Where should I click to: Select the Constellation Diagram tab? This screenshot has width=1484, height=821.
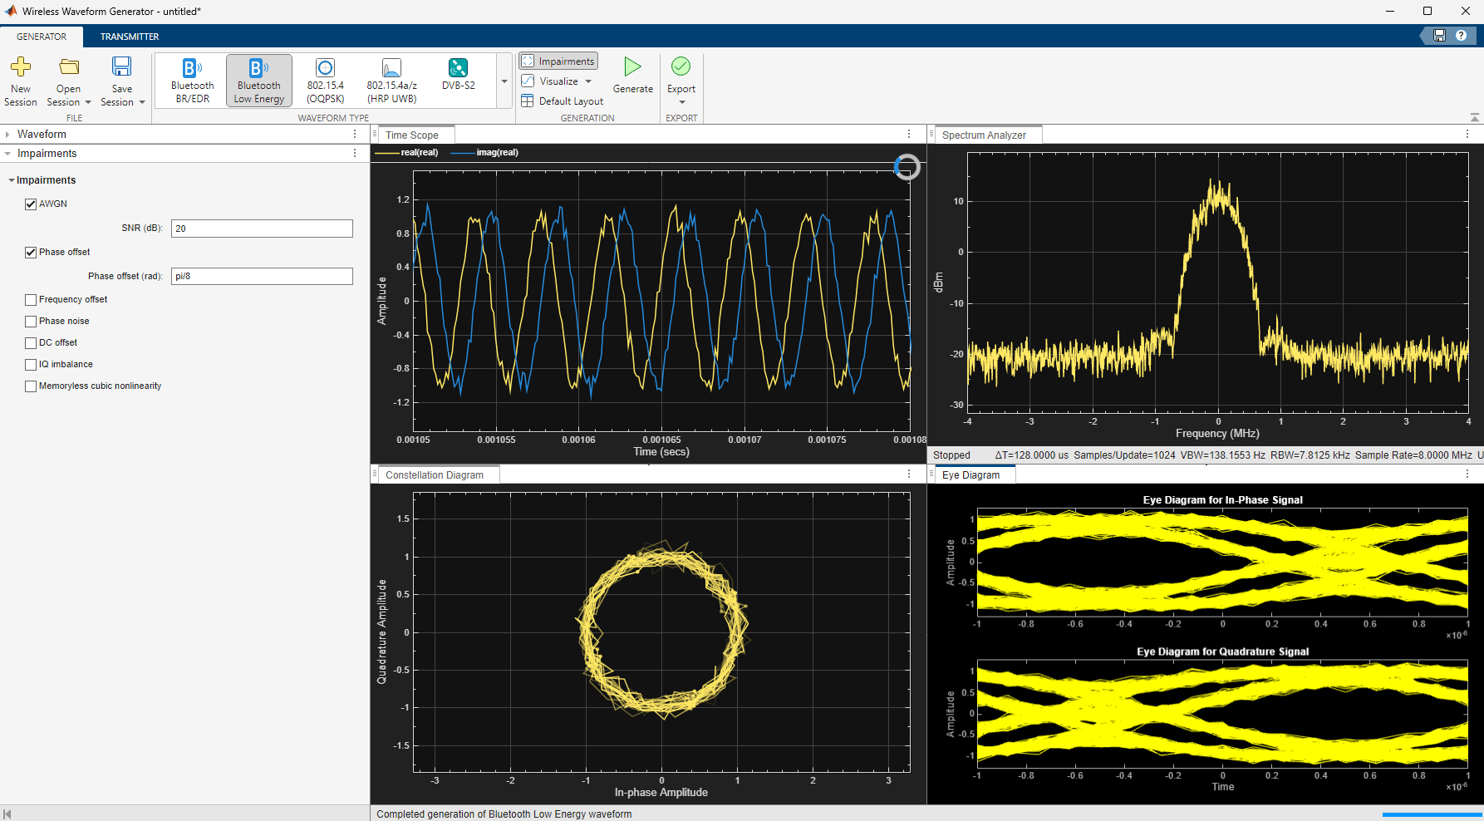click(x=434, y=475)
